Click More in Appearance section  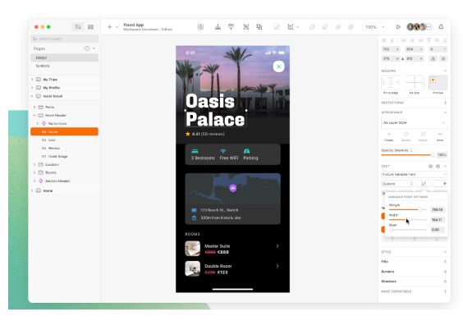440,137
